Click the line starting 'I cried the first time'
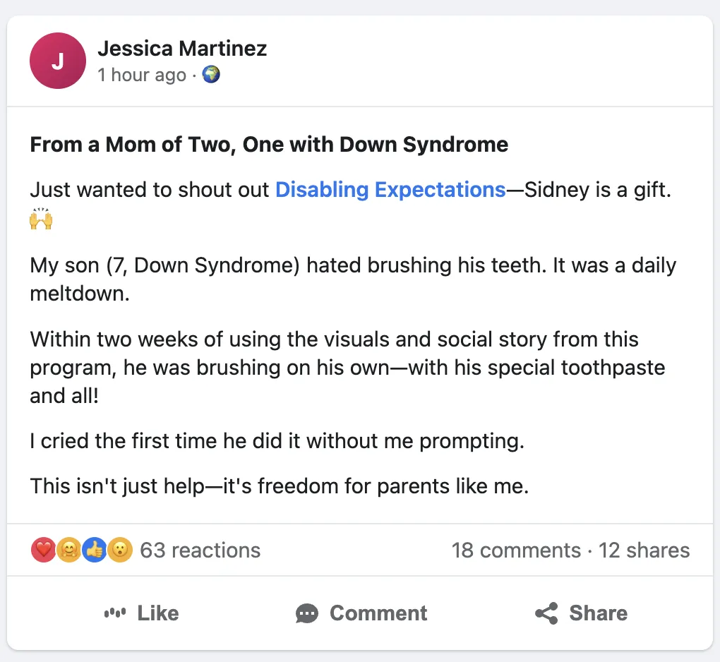Viewport: 720px width, 662px height. (277, 442)
